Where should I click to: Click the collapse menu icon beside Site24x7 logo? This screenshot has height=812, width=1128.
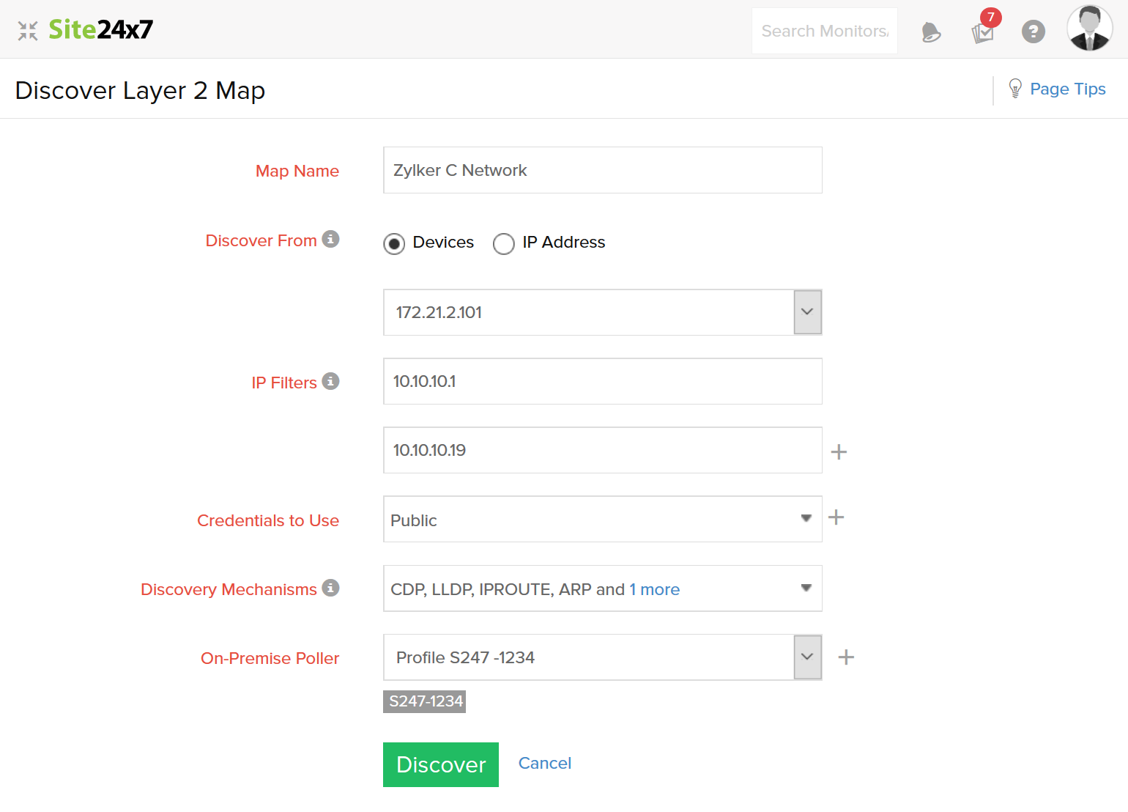pyautogui.click(x=28, y=31)
